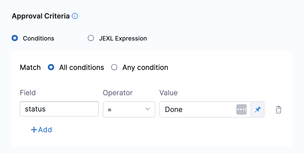Click the plus icon next to Add
The image size is (304, 153).
tap(34, 130)
